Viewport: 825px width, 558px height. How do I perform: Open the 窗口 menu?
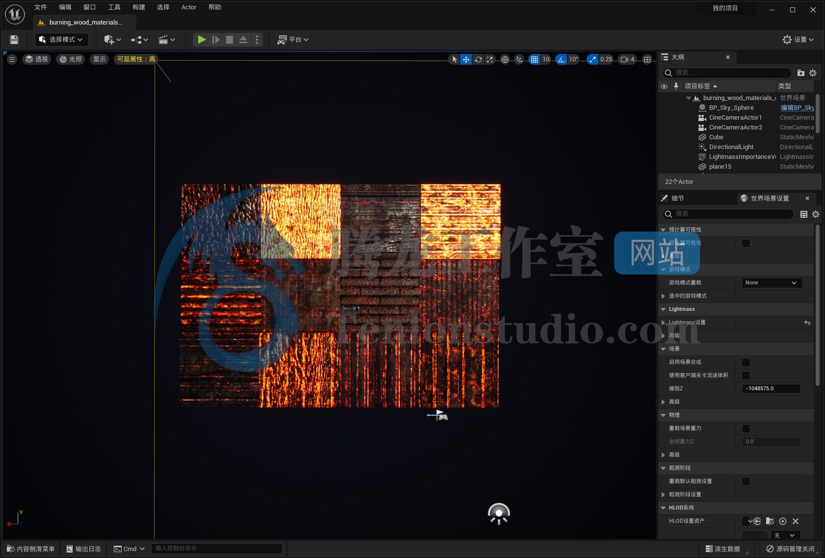point(90,7)
